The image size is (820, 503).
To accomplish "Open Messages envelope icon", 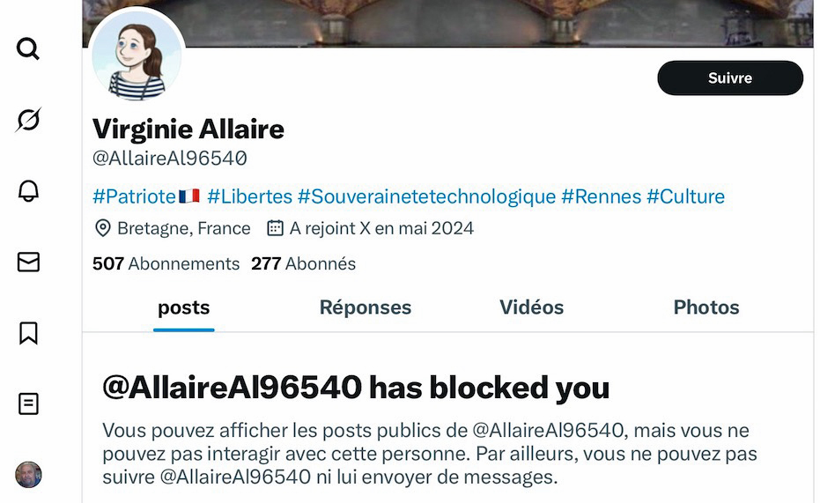I will (x=28, y=262).
